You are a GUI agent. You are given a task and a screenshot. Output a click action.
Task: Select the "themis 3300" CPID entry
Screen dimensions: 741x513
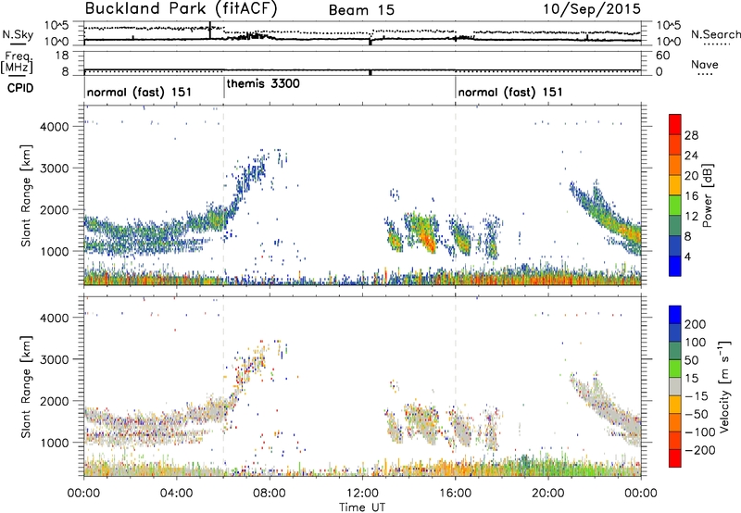[x=263, y=83]
